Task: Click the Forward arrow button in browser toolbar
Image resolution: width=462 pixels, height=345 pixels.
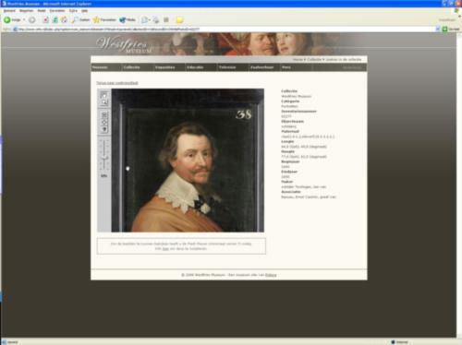Action: point(31,19)
